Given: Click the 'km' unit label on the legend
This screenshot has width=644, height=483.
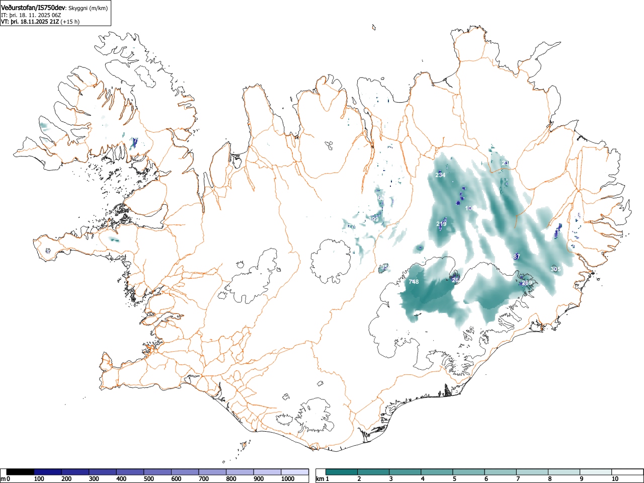Looking at the screenshot, I should 320,479.
